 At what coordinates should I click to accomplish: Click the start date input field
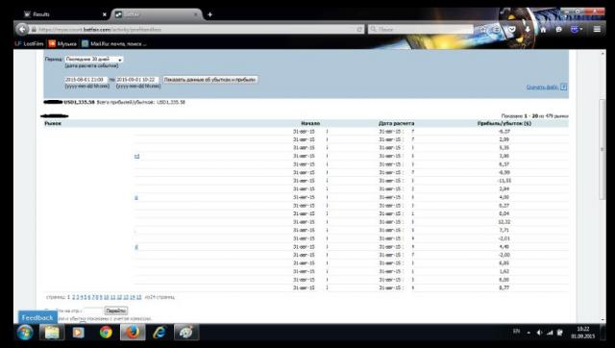tap(86, 80)
